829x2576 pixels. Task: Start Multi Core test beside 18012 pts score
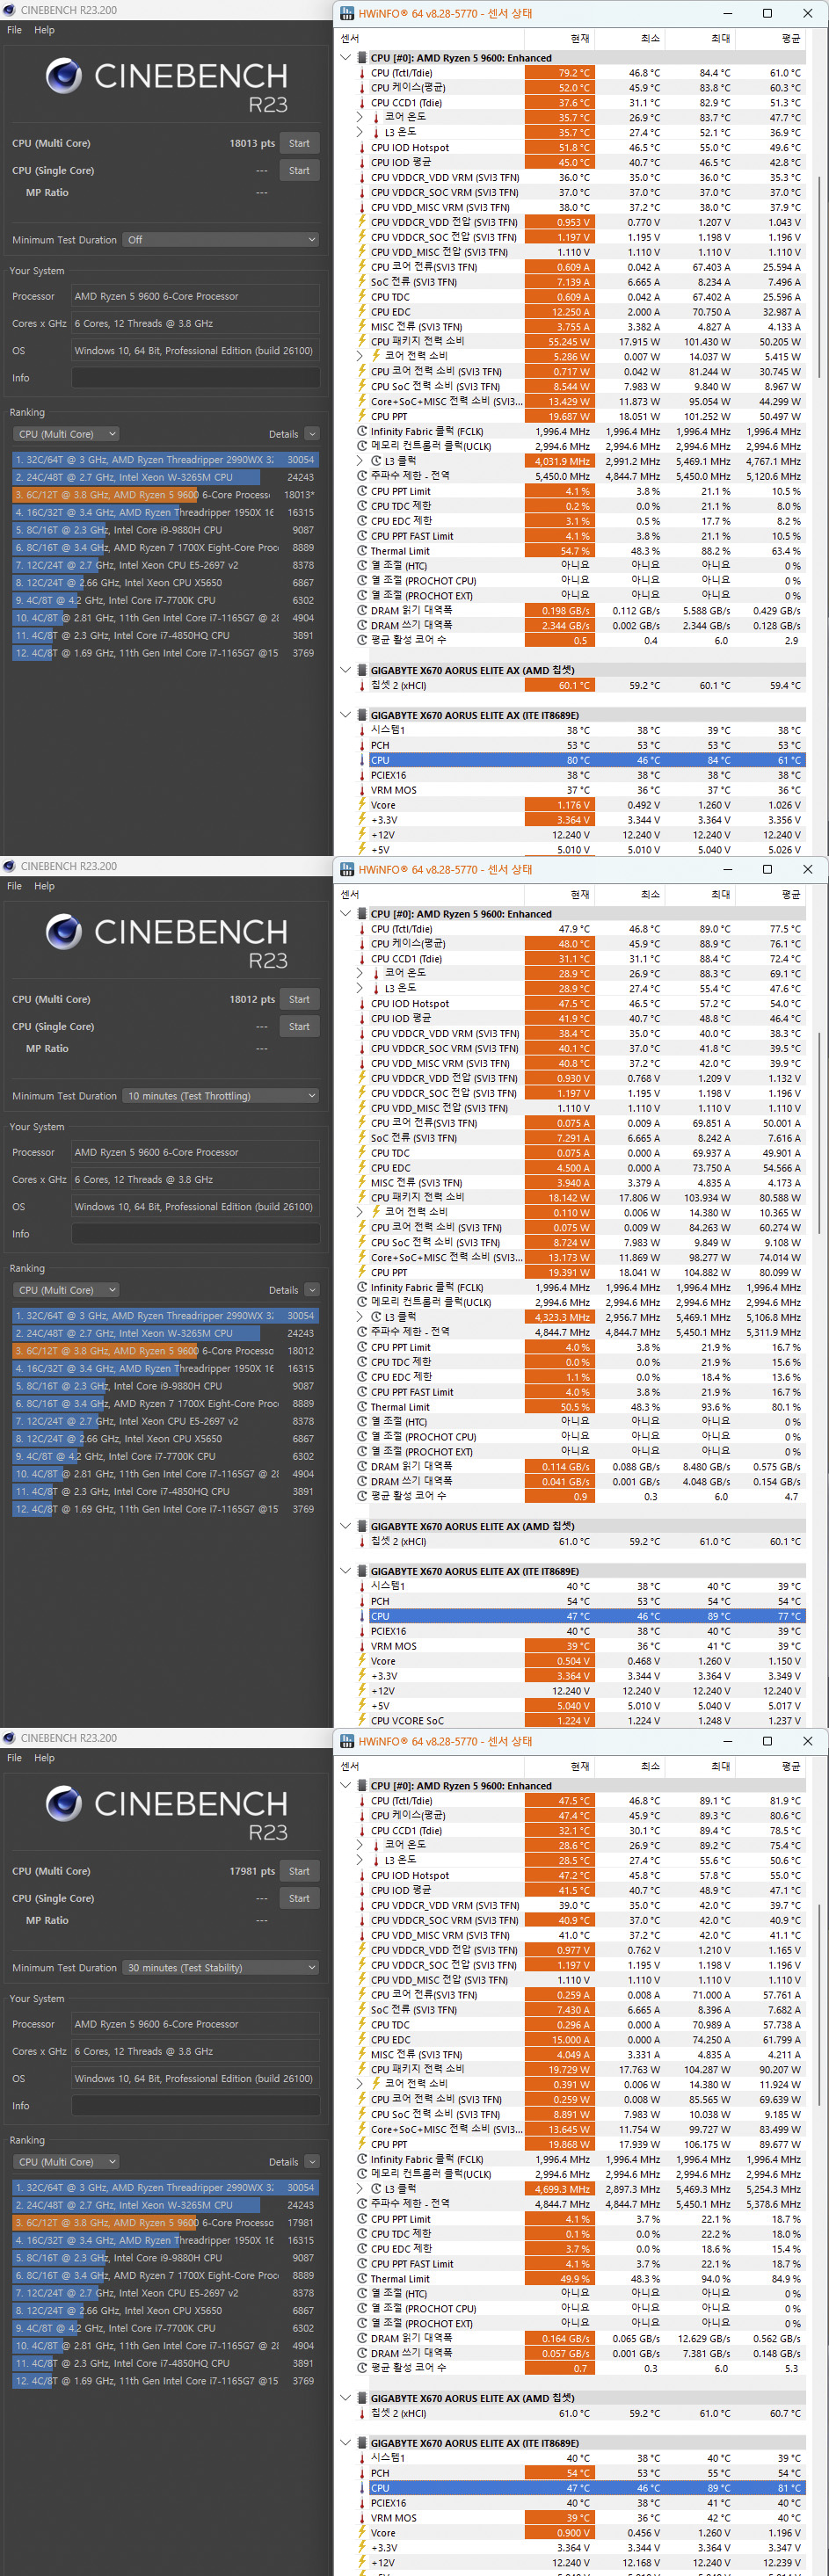coord(299,999)
